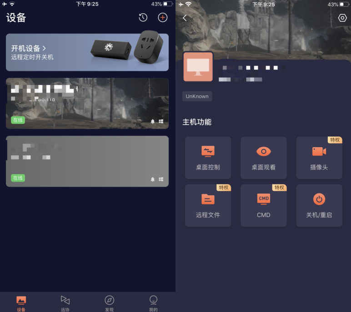Open the 摄像头 camera function
The height and width of the screenshot is (312, 351).
pos(319,158)
